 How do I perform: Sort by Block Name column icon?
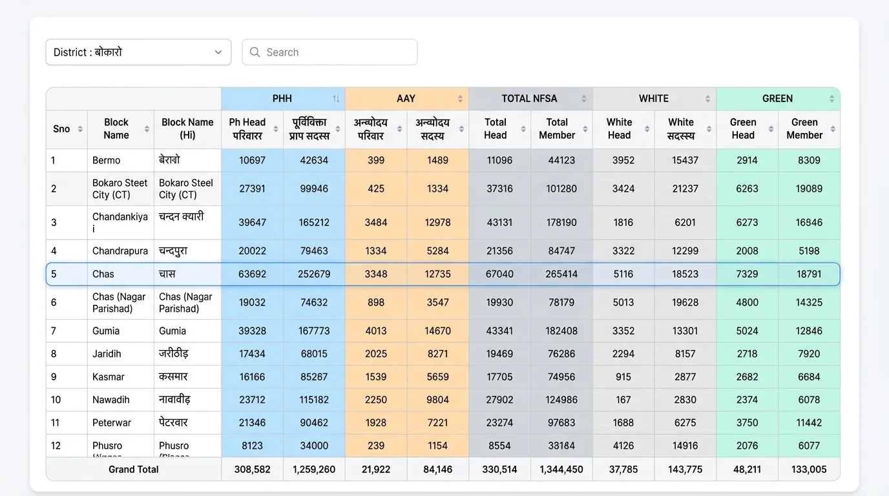point(147,129)
